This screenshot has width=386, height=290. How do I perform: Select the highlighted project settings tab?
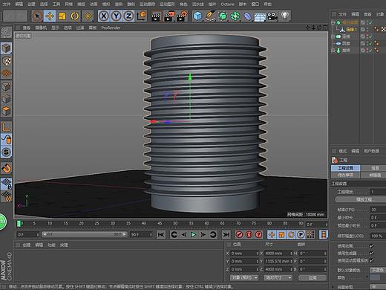(346, 168)
